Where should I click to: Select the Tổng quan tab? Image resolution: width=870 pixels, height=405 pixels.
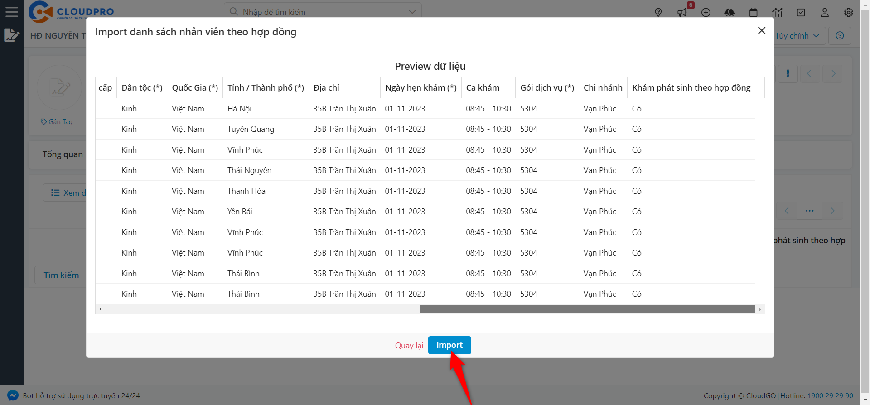(x=63, y=154)
